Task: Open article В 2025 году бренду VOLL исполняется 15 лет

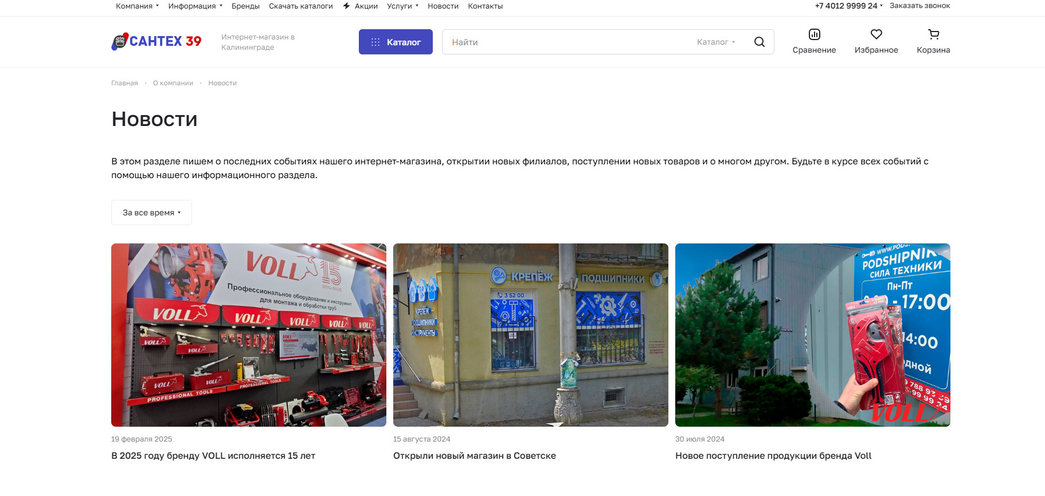Action: coord(213,456)
